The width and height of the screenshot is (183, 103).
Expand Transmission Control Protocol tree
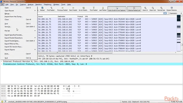coord(2,64)
